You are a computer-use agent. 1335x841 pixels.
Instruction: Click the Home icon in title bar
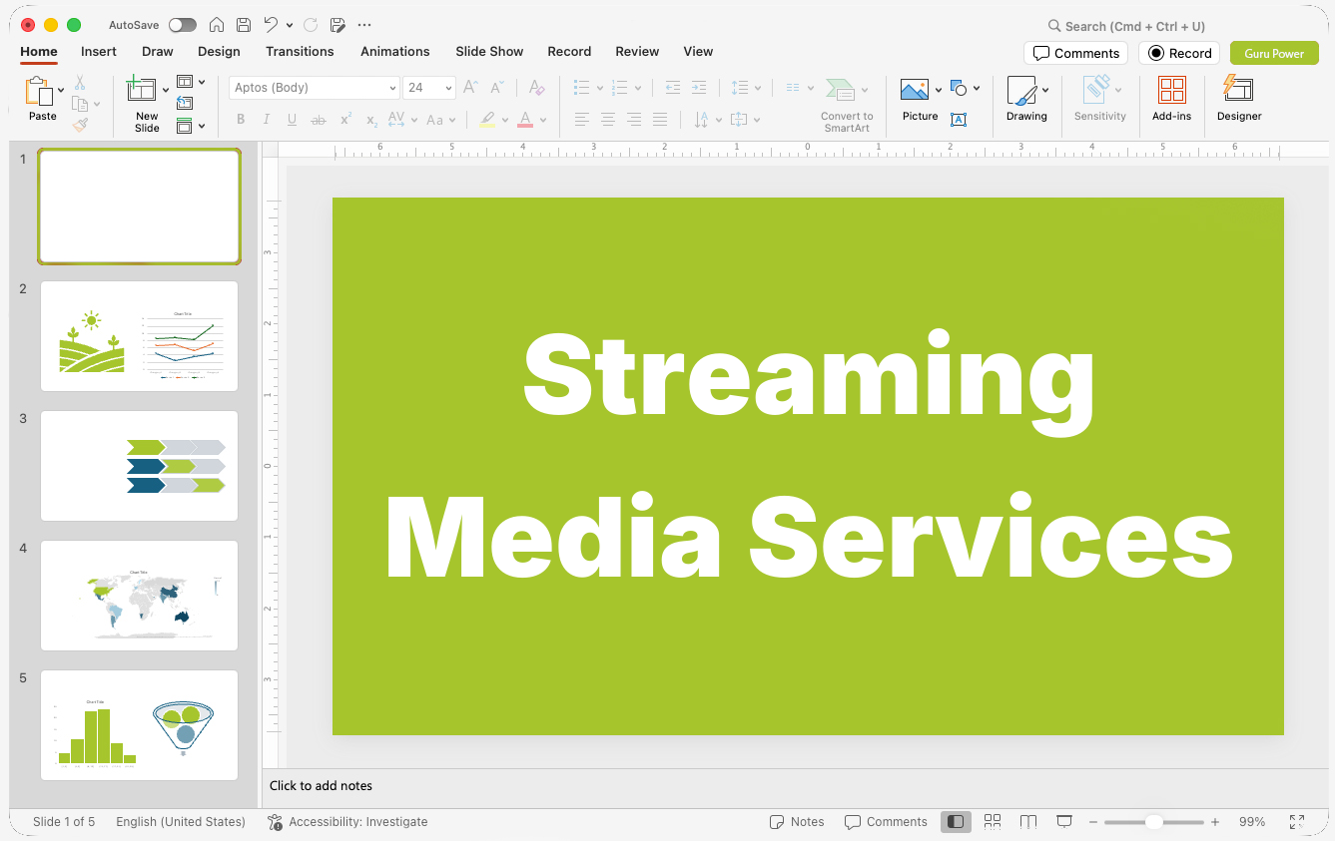(216, 25)
